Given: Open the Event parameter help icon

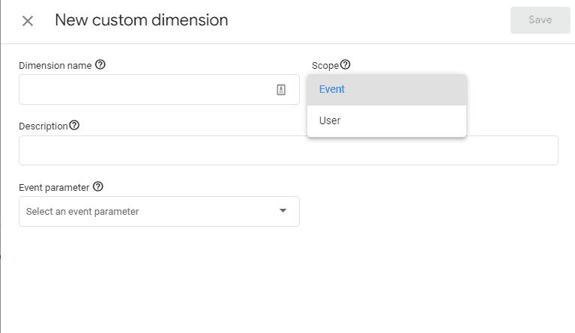Looking at the screenshot, I should 98,186.
